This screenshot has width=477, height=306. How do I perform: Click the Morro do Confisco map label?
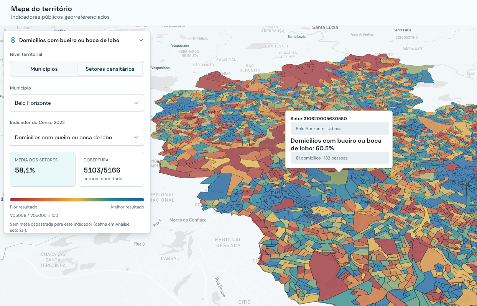(188, 220)
